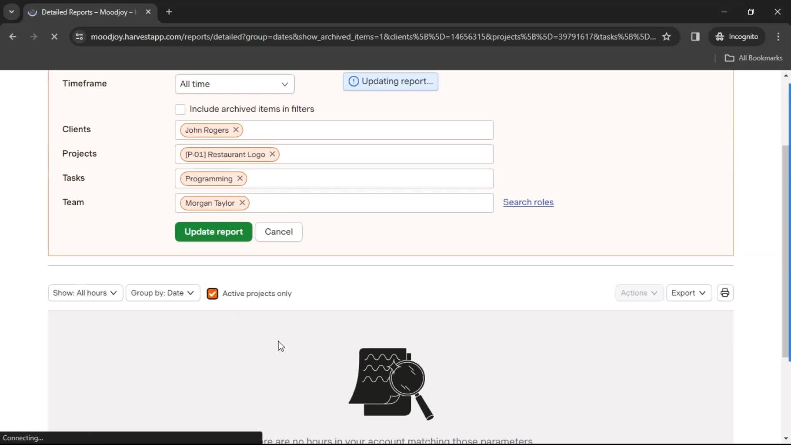Screen dimensions: 791x445
Task: Expand the Timeframe All time dropdown
Action: [234, 84]
